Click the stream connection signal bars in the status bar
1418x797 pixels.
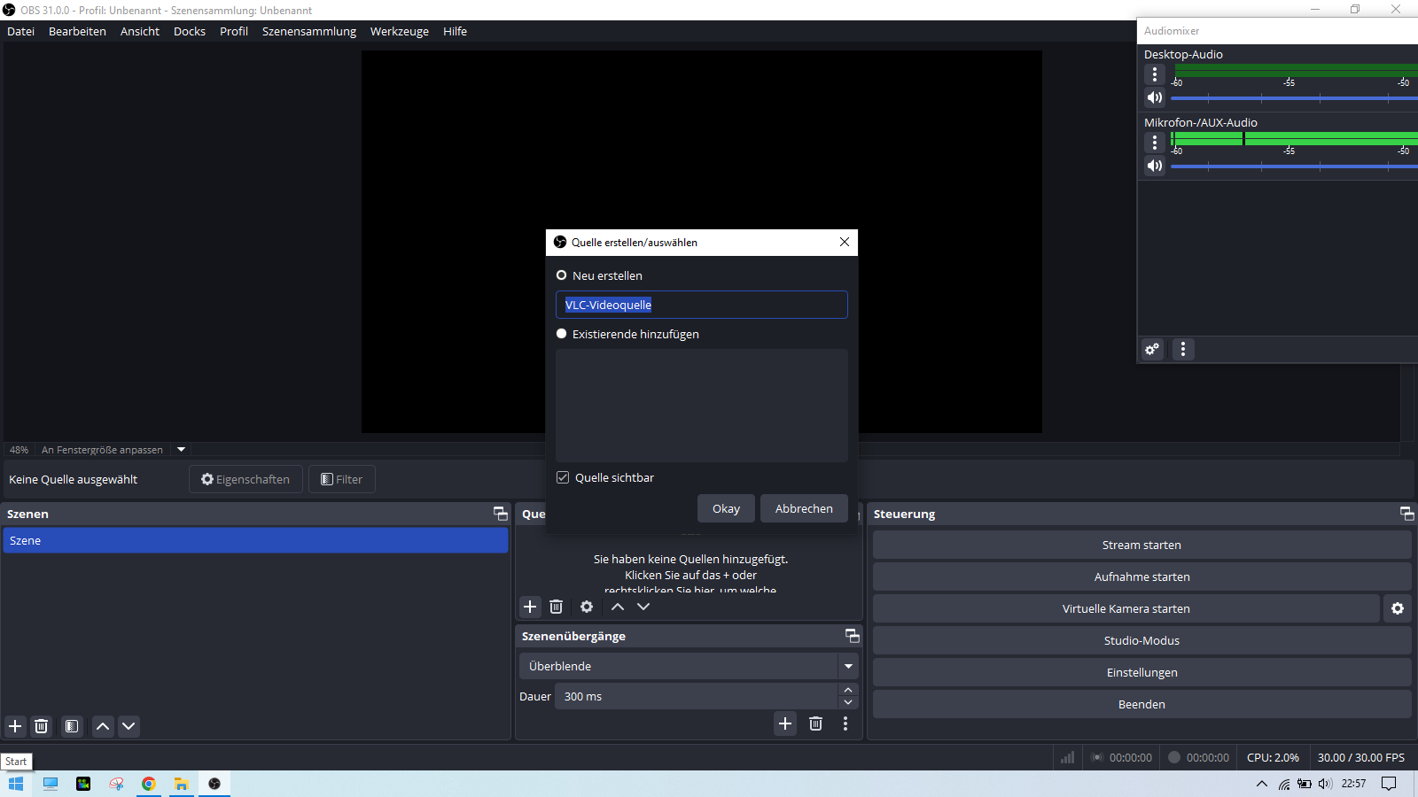pyautogui.click(x=1068, y=757)
